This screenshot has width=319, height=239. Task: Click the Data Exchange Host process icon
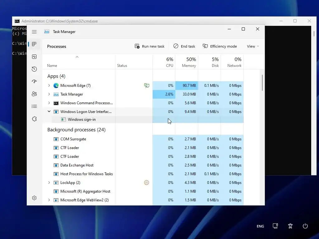pyautogui.click(x=56, y=165)
